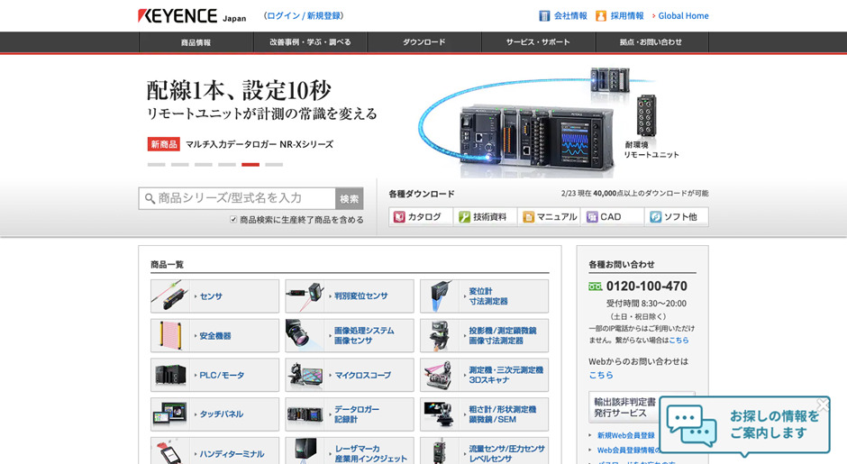Open PLC/モータ product category
847x464 pixels.
(x=215, y=375)
